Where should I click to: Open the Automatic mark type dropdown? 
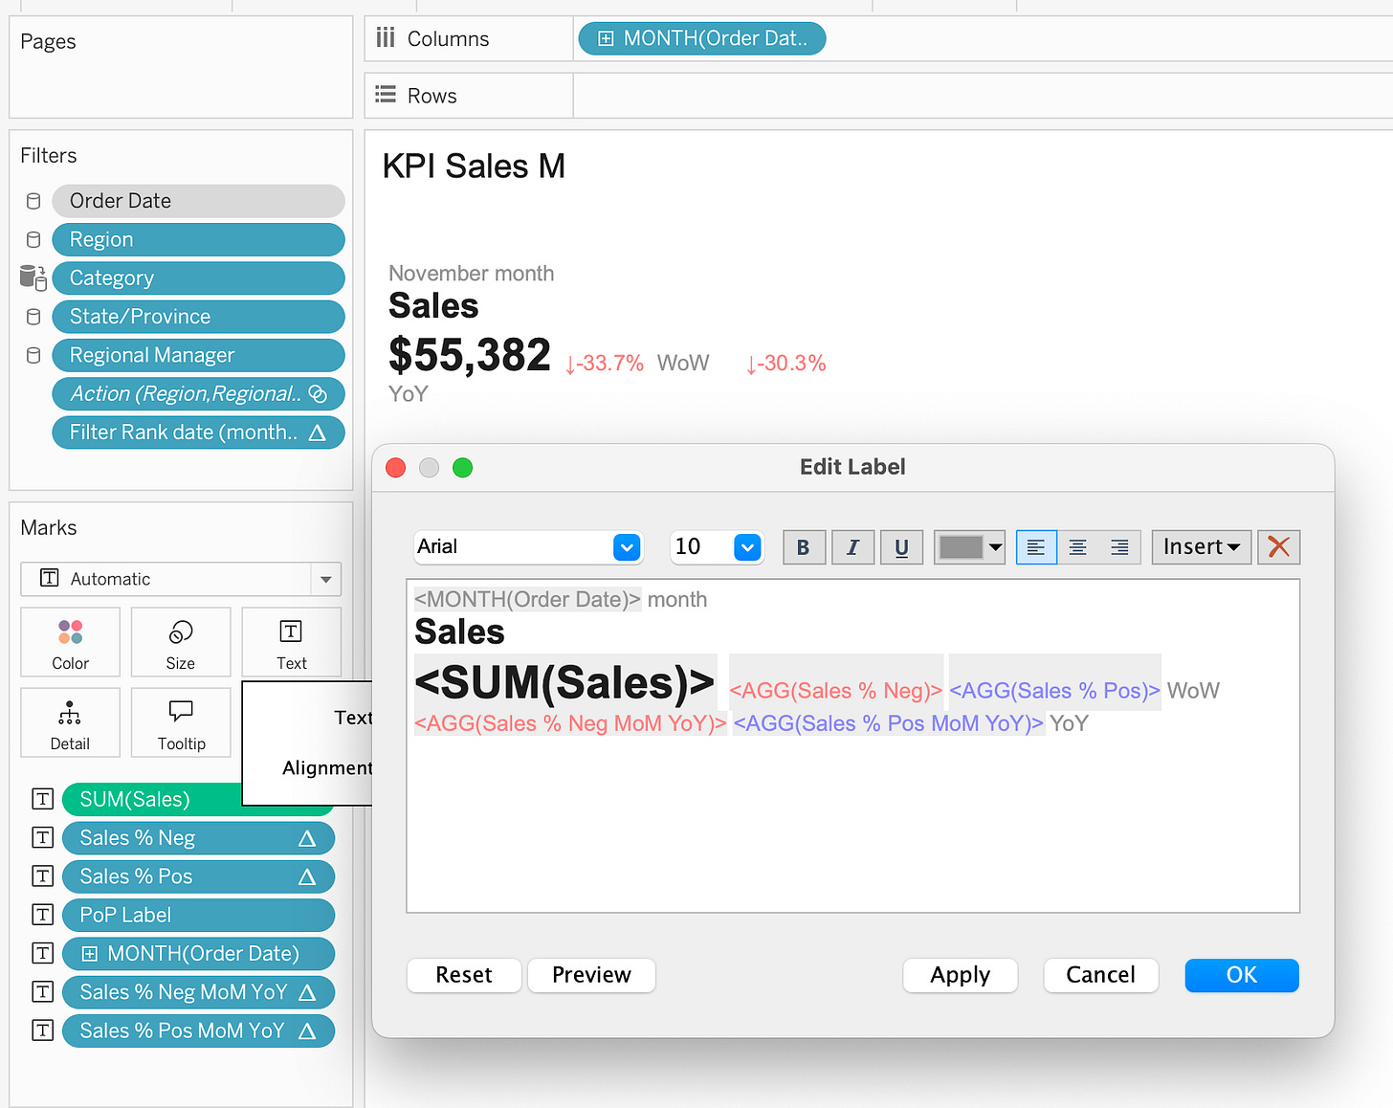click(181, 579)
